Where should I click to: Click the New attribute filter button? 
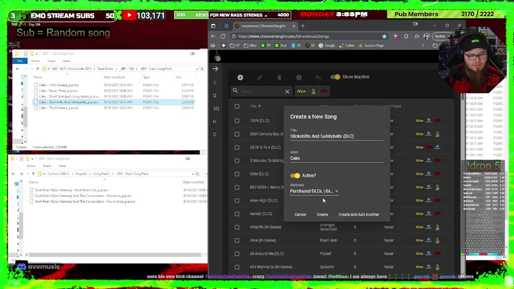302,91
